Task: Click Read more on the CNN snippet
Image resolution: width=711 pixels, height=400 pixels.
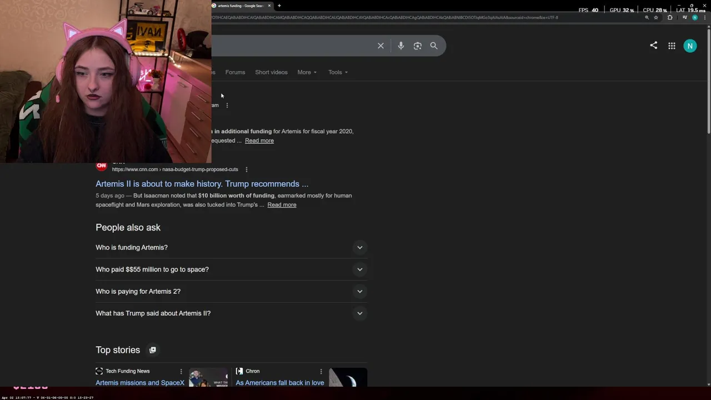Action: [282, 205]
